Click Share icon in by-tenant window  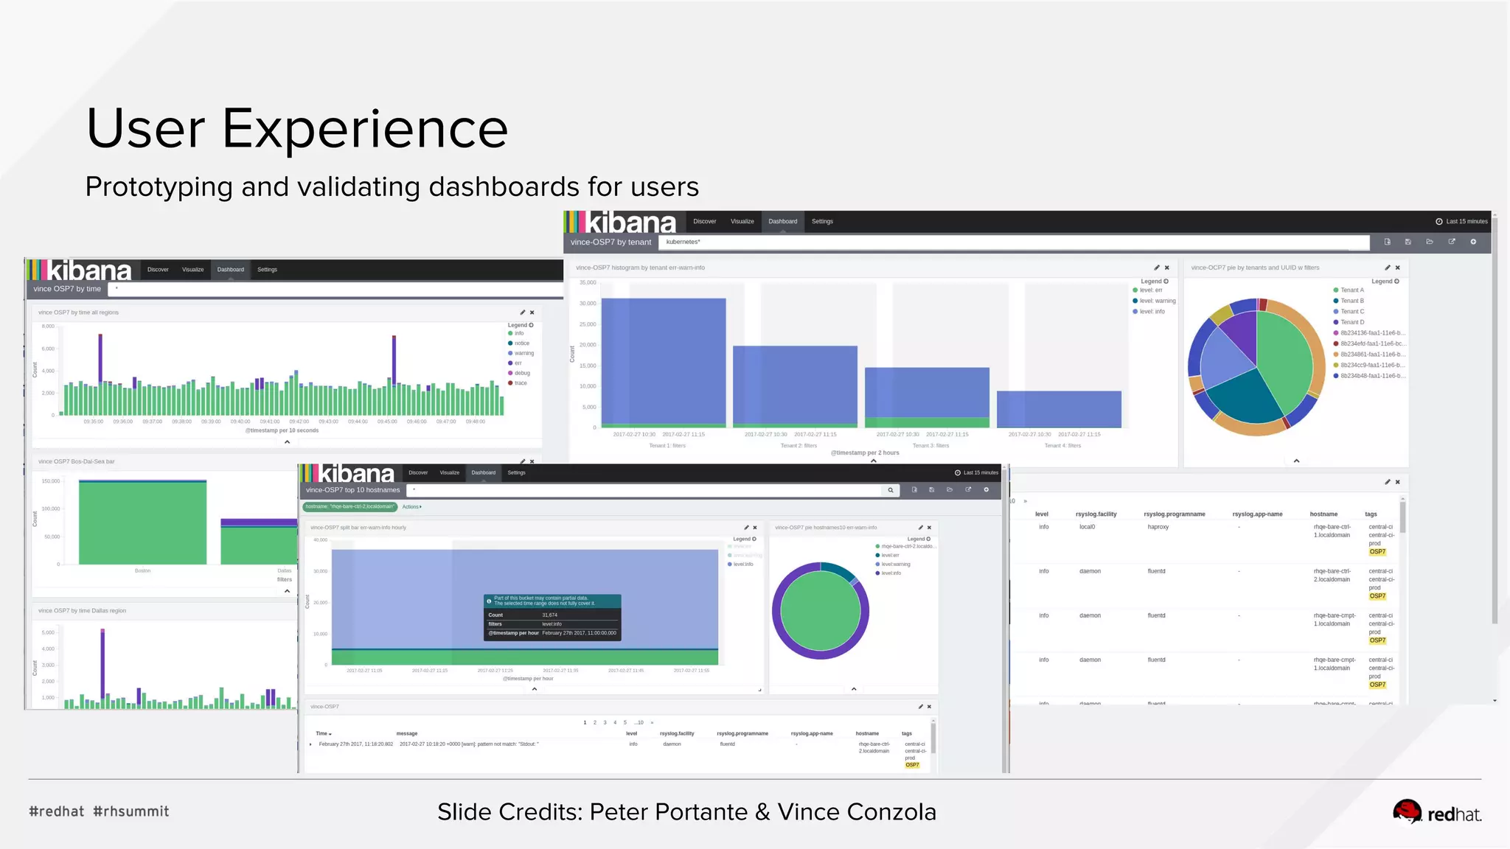pos(1452,242)
